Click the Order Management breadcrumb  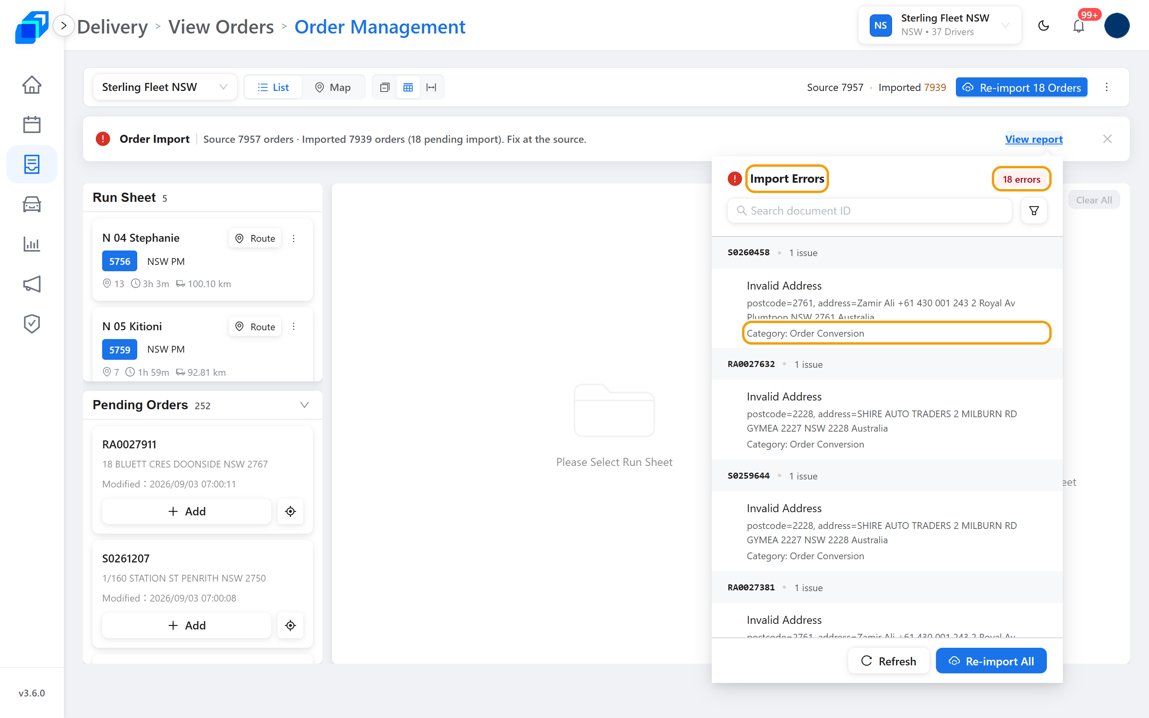coord(380,27)
